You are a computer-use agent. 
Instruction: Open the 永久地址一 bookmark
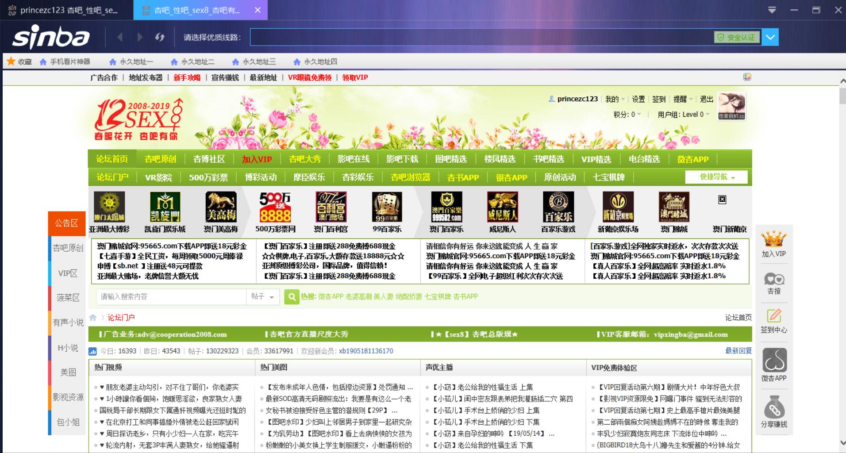[x=131, y=61]
